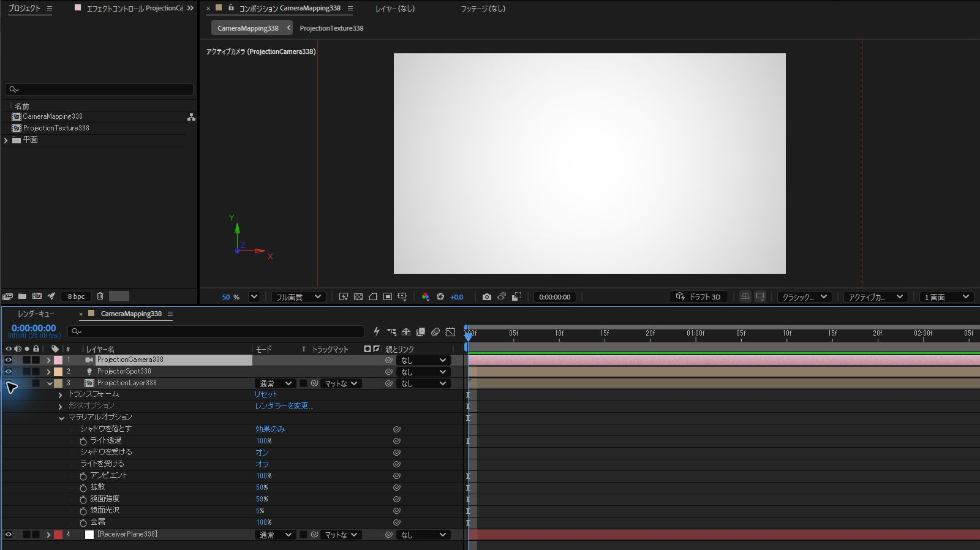The height and width of the screenshot is (550, 980).
Task: Expand the トランスフォーム property group
Action: (x=61, y=395)
